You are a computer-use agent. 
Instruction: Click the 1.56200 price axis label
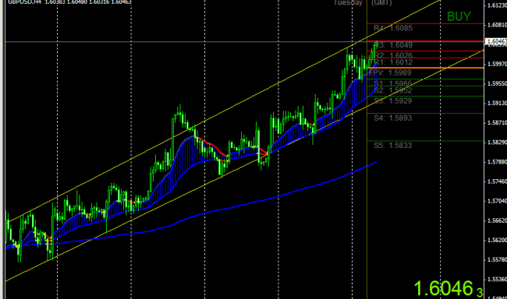point(497,241)
